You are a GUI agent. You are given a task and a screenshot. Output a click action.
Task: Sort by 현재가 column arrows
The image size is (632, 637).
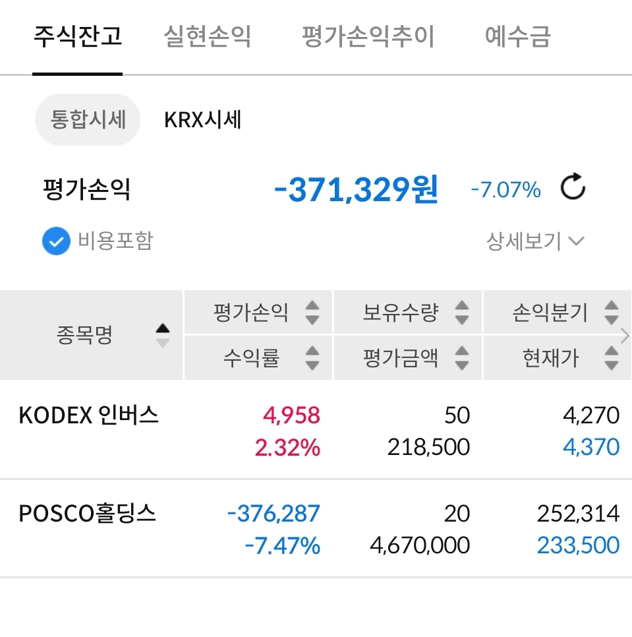[612, 357]
